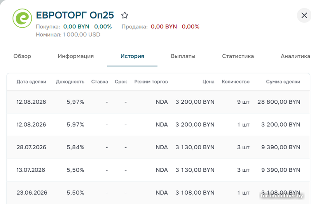
Task: Select the 28 800,00 BYN deal sum
Action: [x=279, y=102]
